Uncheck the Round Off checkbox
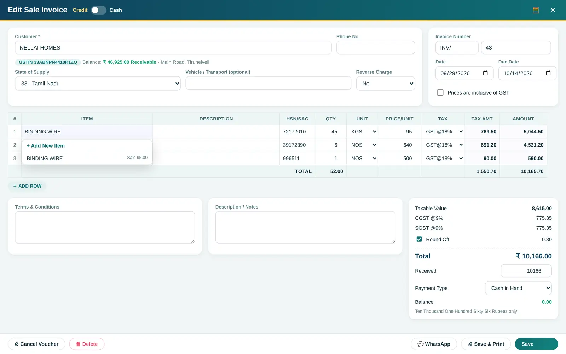 (419, 239)
